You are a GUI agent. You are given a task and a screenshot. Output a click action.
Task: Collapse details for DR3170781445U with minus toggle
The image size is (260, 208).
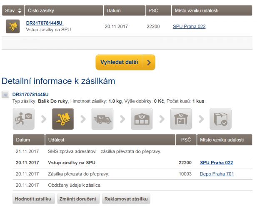(5, 95)
